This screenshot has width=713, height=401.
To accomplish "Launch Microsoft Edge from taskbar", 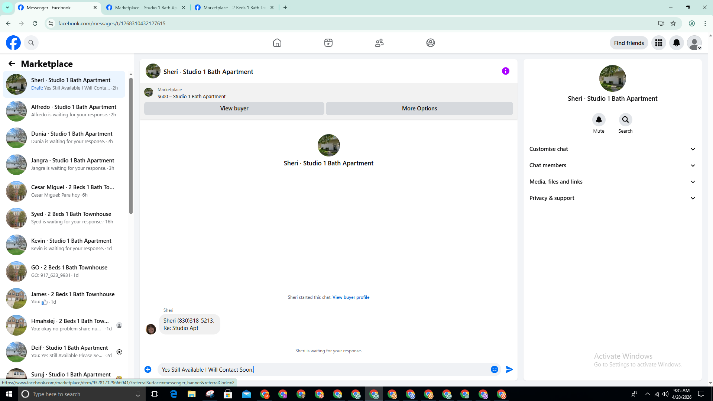I will coord(174,394).
